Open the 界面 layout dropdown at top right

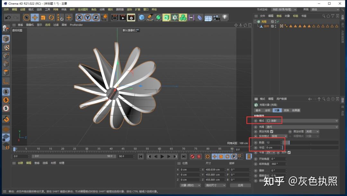(325, 10)
